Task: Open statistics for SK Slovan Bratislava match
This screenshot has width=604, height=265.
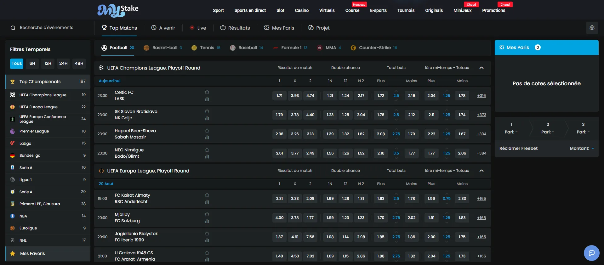Action: click(207, 118)
